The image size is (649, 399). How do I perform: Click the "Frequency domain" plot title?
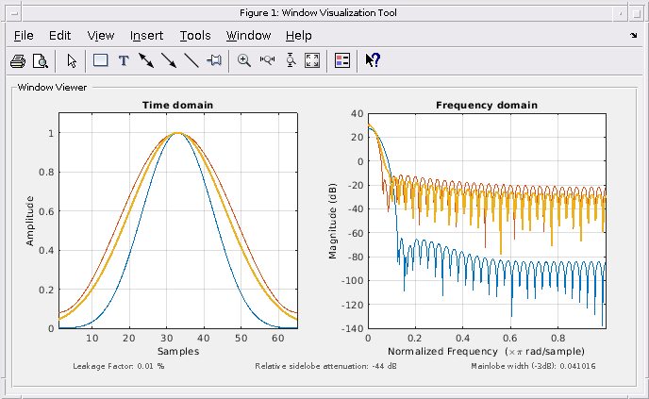pyautogui.click(x=487, y=105)
